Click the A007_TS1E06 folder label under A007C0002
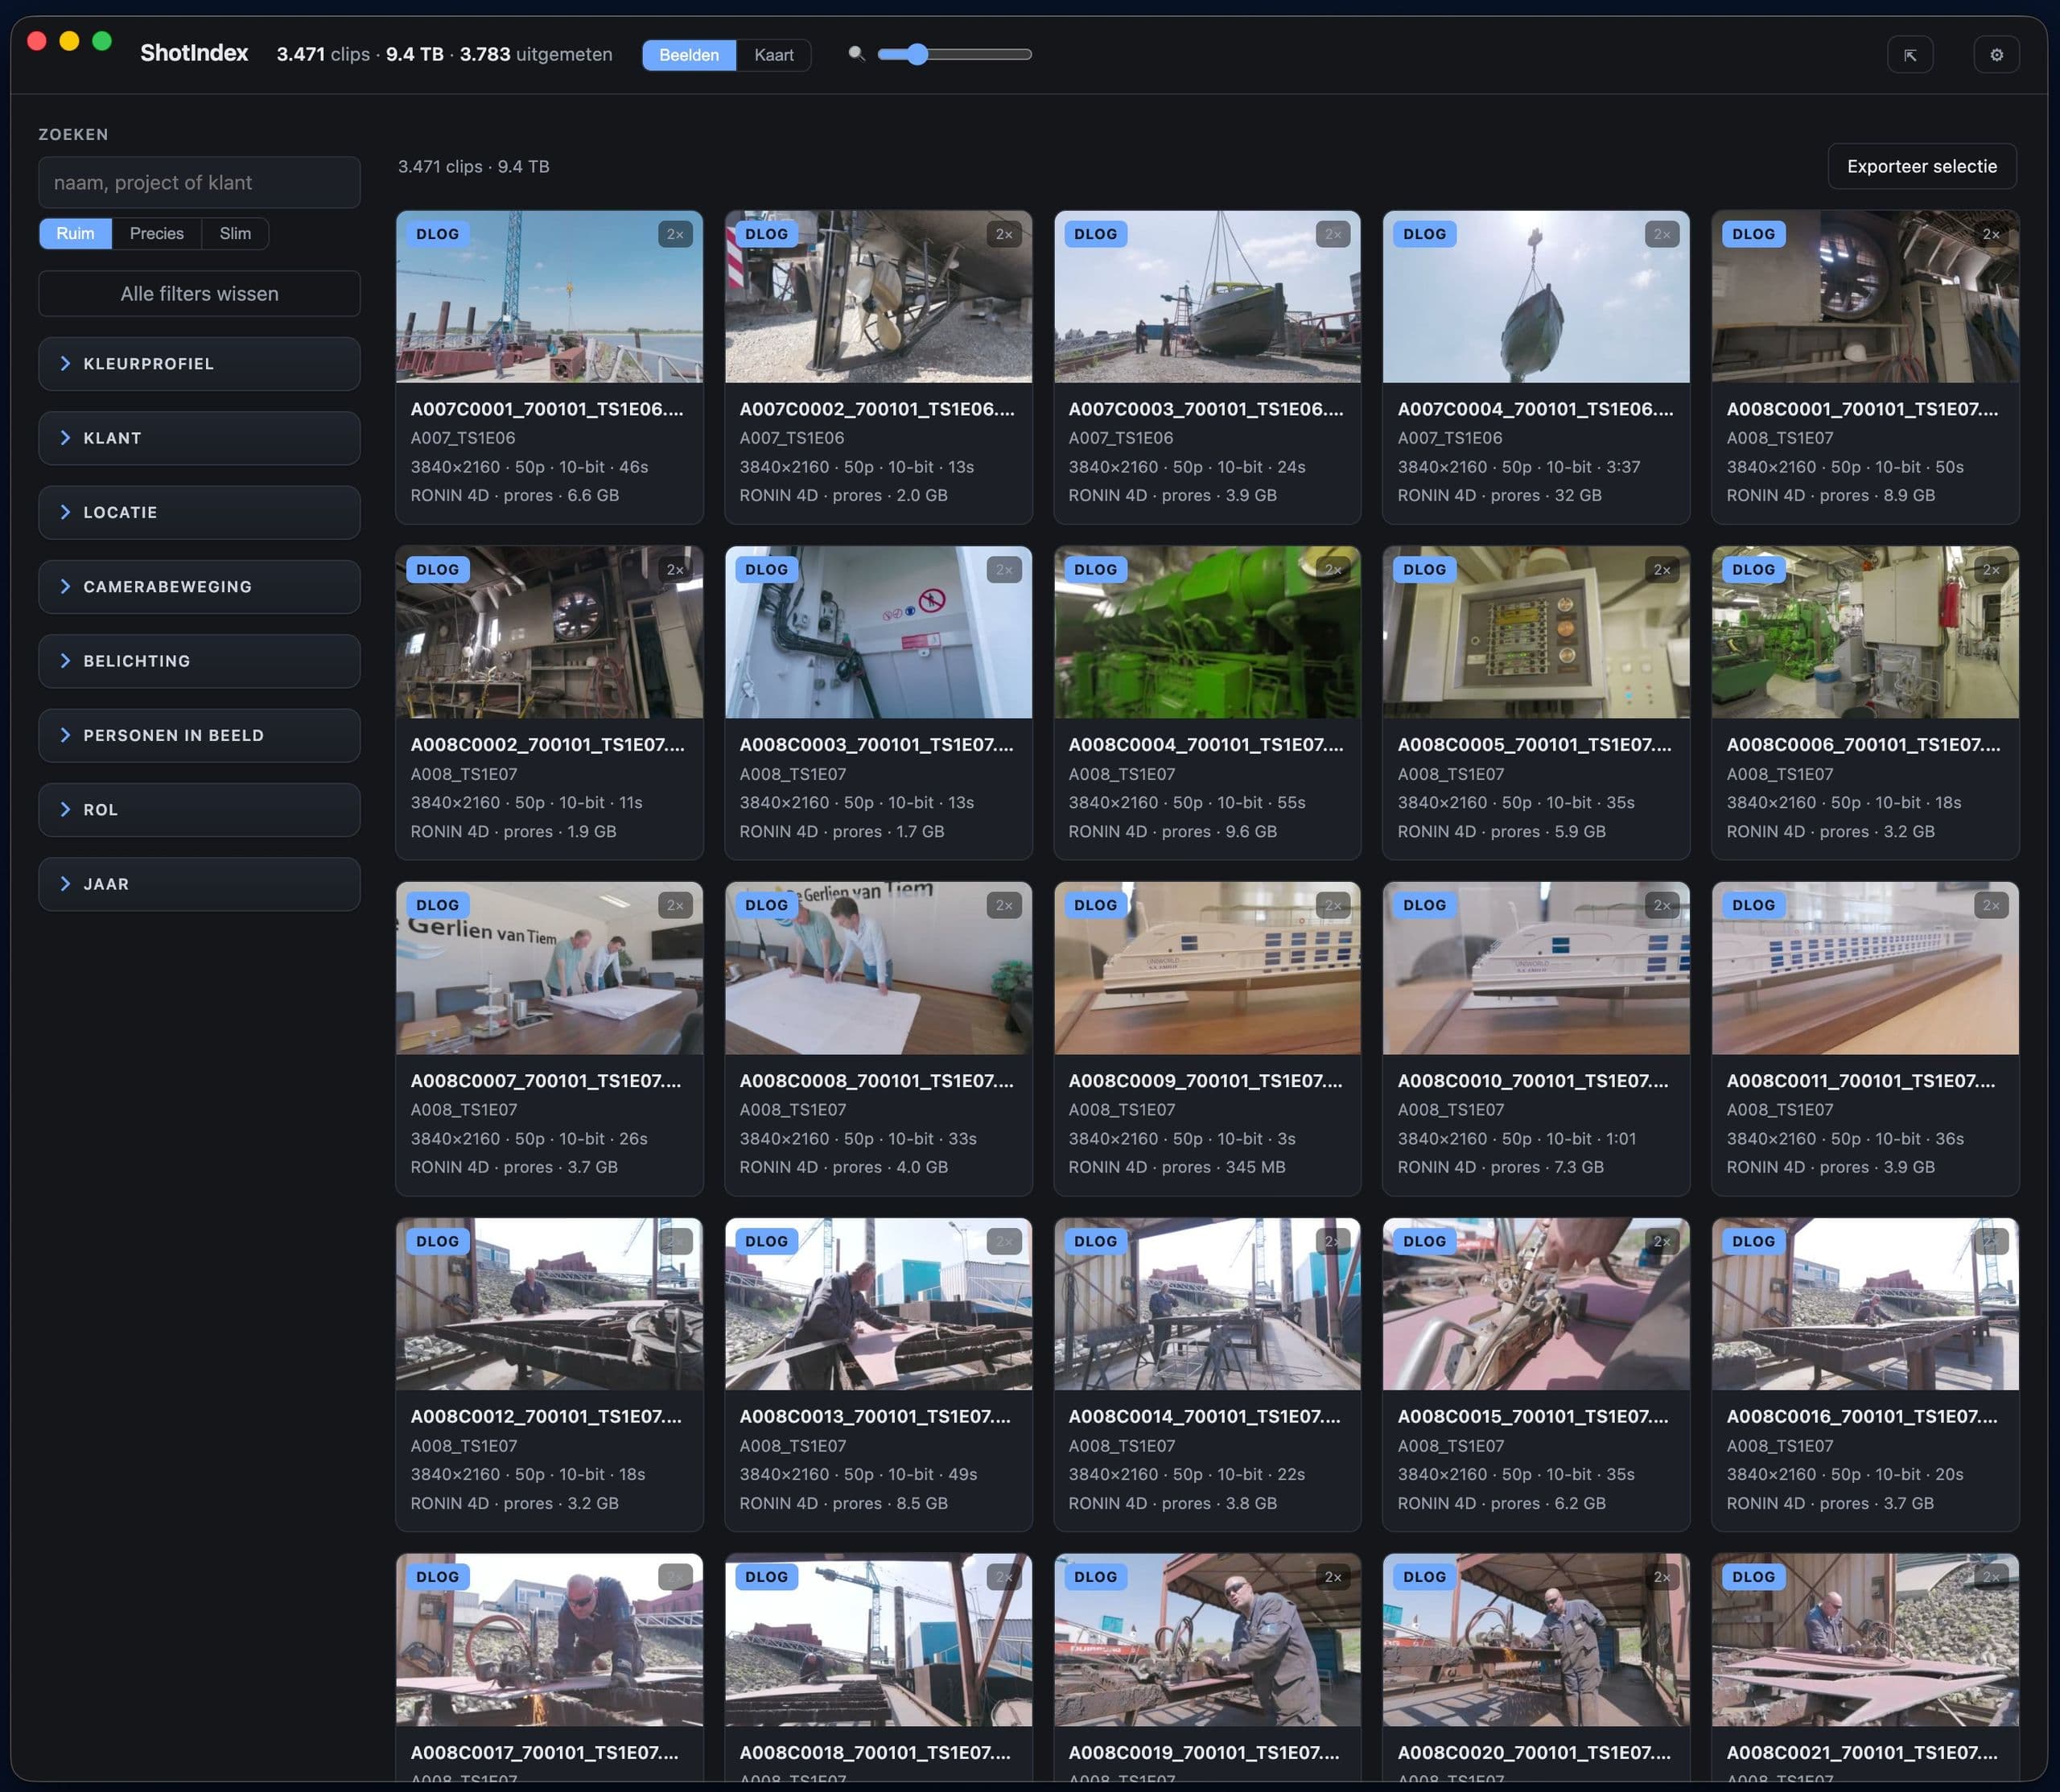The width and height of the screenshot is (2060, 1792). 792,438
